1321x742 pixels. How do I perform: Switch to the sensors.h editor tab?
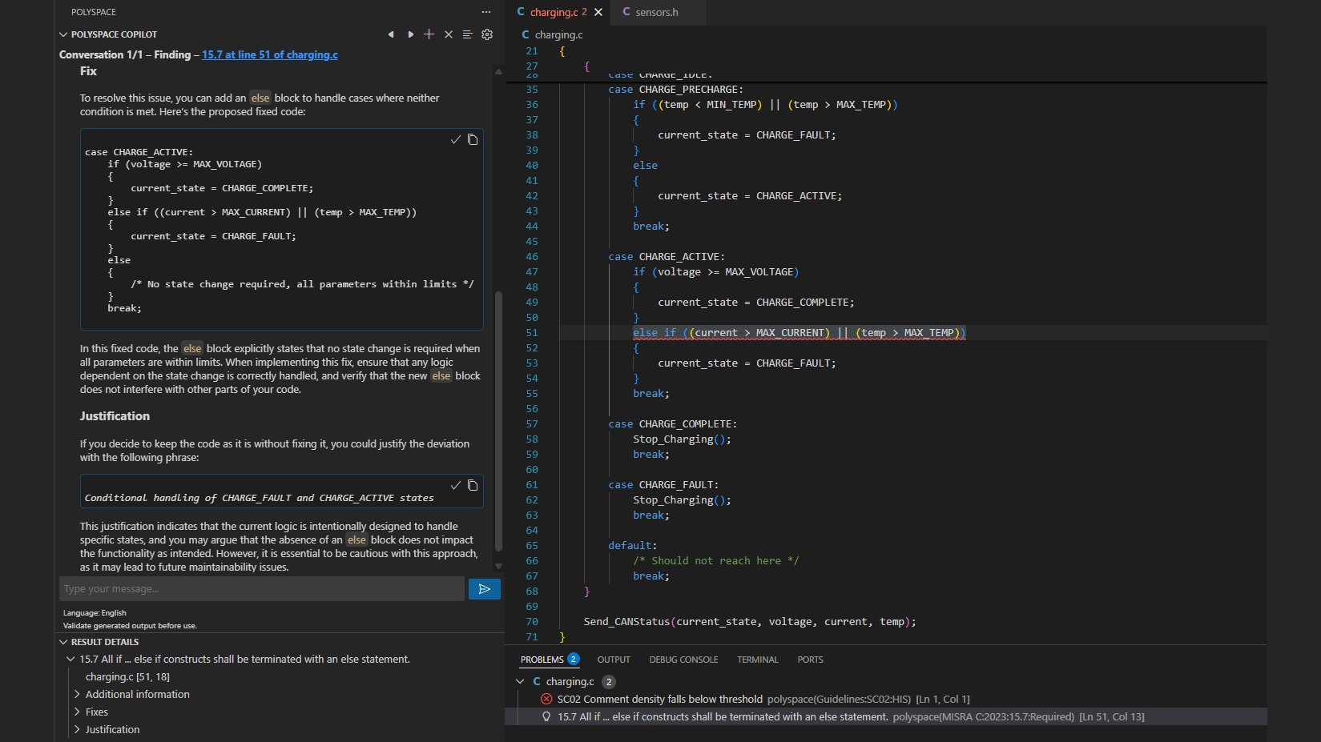click(656, 12)
